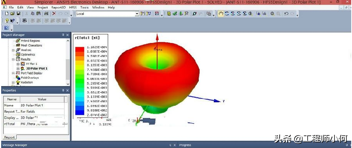This screenshot has width=352, height=148.
Task: Close the Message Manager panel
Action: (x=174, y=145)
